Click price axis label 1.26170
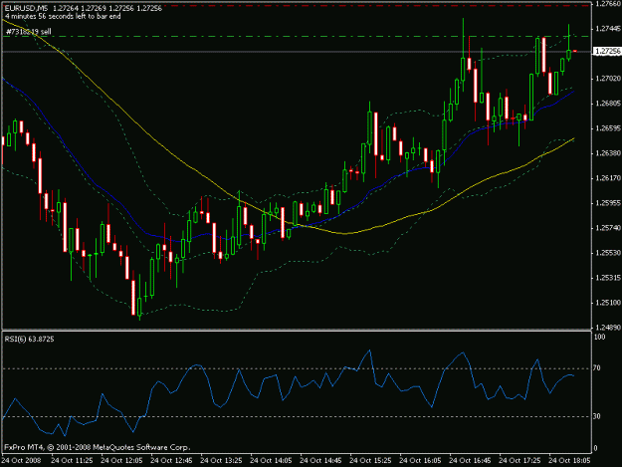The height and width of the screenshot is (467, 622). pos(608,178)
